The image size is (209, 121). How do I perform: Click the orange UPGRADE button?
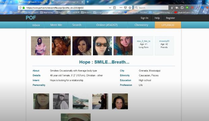point(168,25)
